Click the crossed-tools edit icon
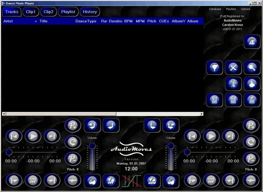 click(233, 68)
